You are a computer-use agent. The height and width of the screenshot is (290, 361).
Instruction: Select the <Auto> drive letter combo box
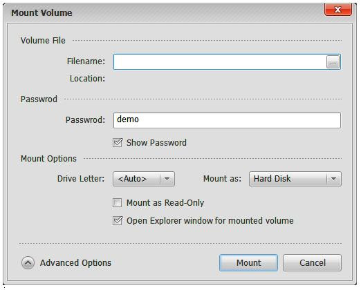pos(144,179)
